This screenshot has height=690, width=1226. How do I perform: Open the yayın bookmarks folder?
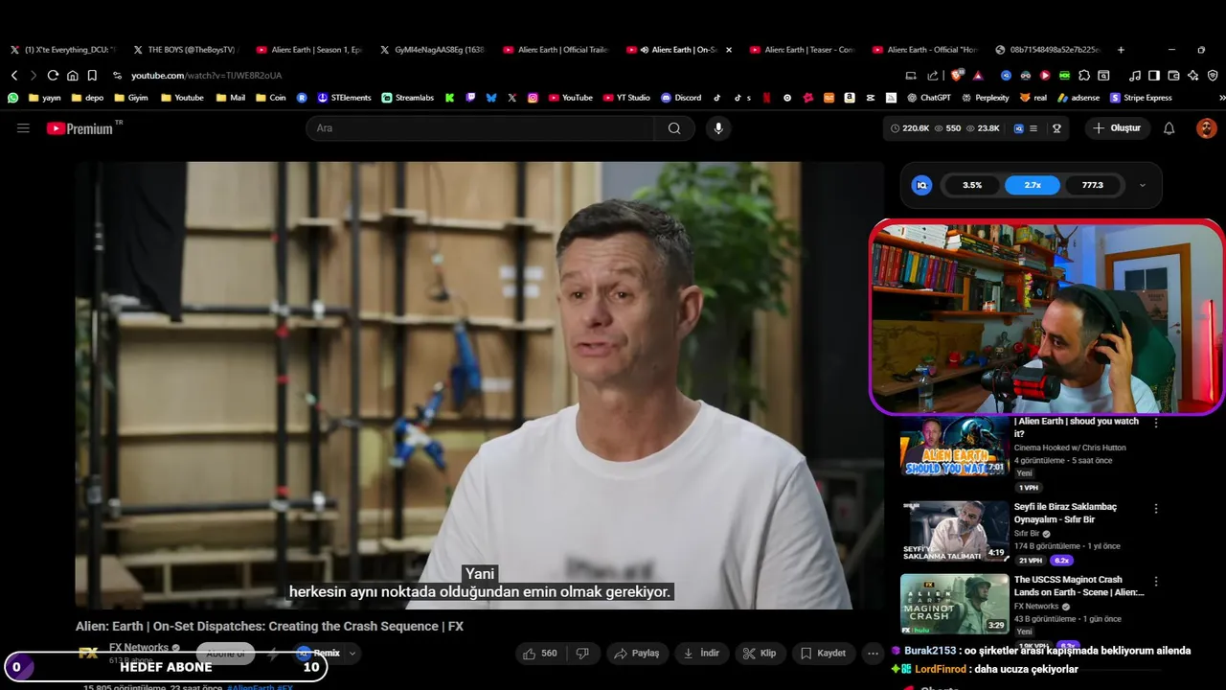coord(45,98)
